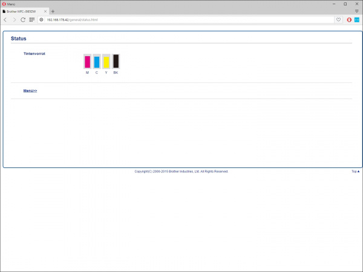
Task: Click the blue extension icon in toolbar
Action: tap(356, 19)
